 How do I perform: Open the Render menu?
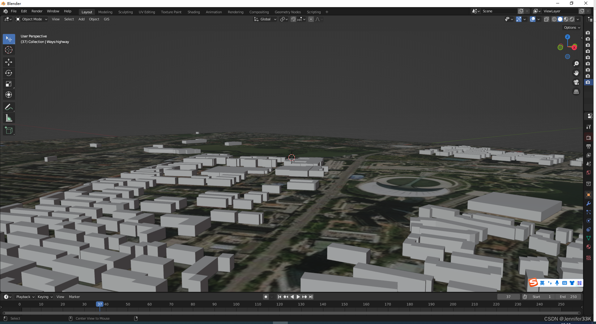[x=37, y=11]
